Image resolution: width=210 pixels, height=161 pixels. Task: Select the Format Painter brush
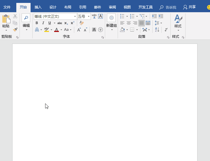(15, 29)
